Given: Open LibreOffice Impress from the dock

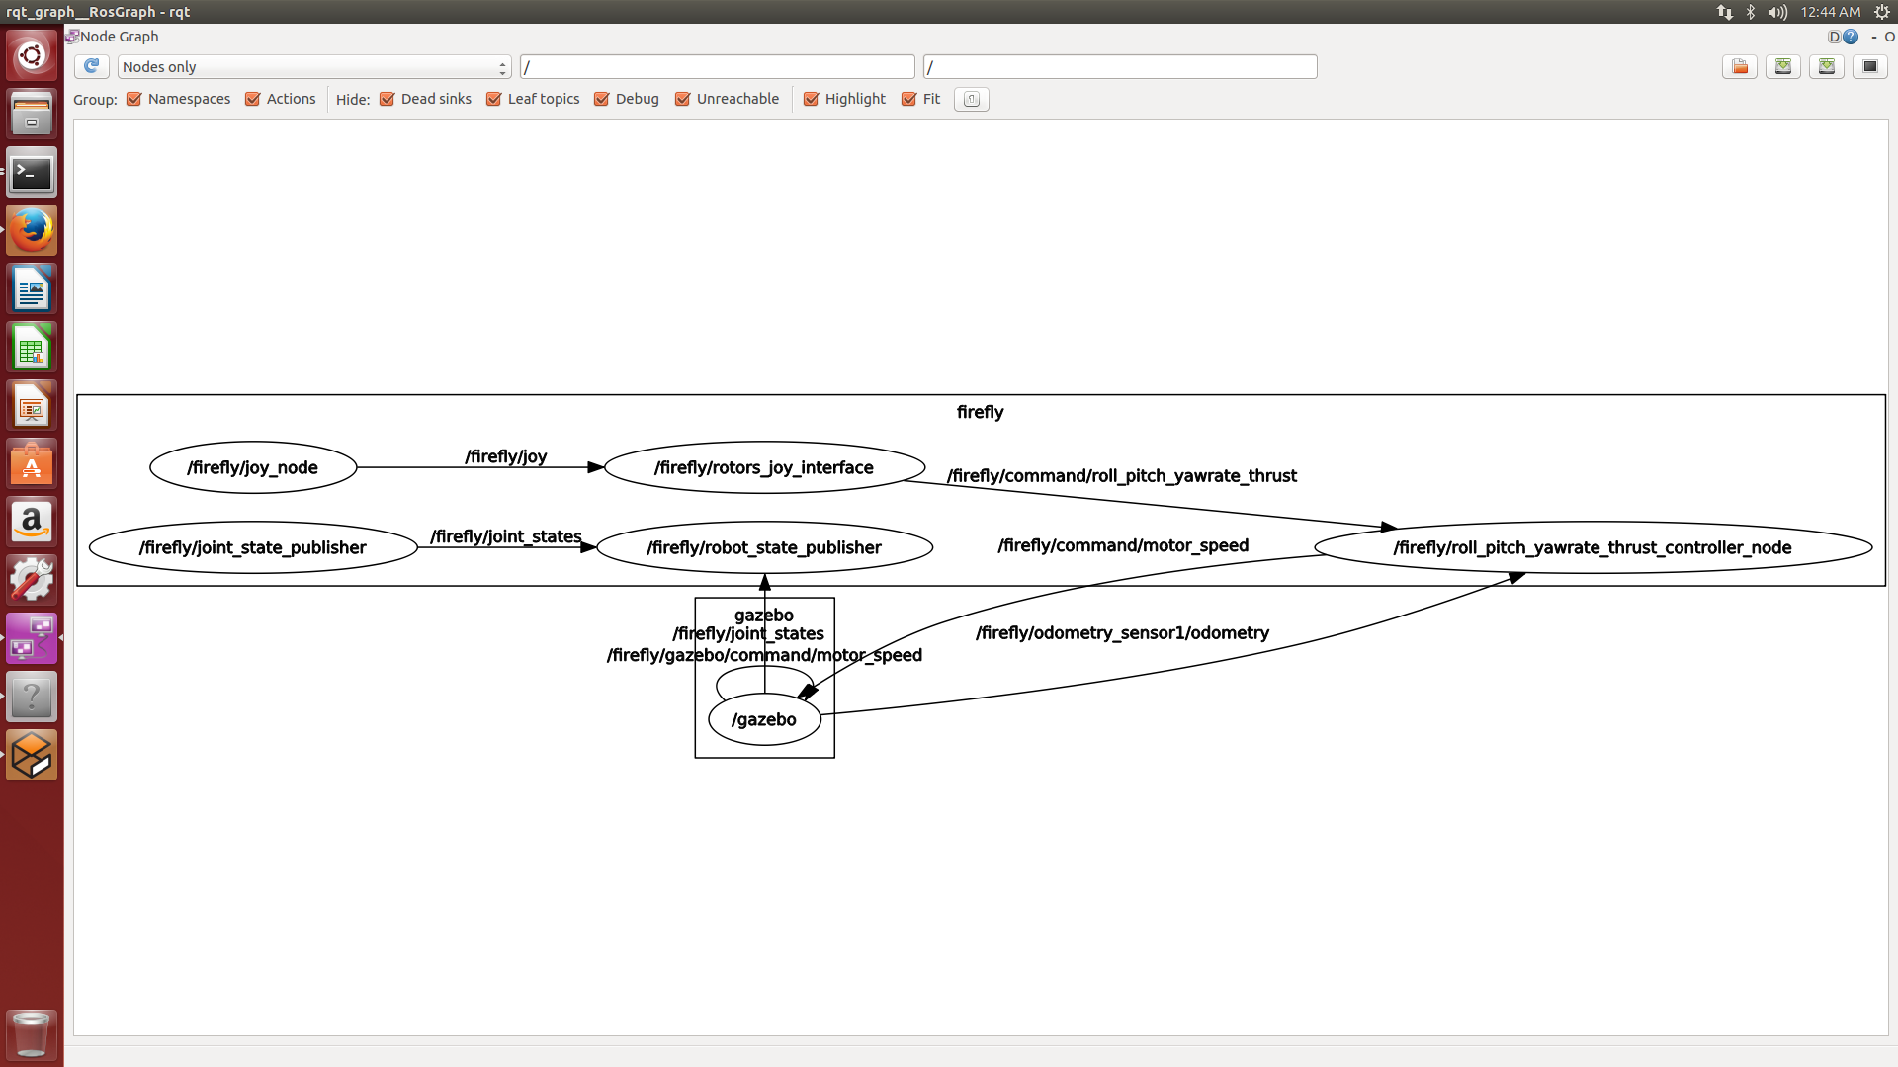Looking at the screenshot, I should click(x=32, y=406).
